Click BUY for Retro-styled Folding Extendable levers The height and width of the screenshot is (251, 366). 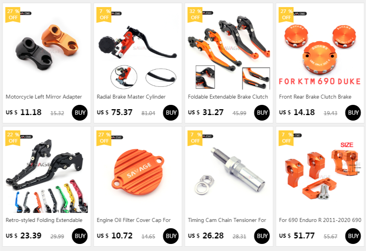80,236
